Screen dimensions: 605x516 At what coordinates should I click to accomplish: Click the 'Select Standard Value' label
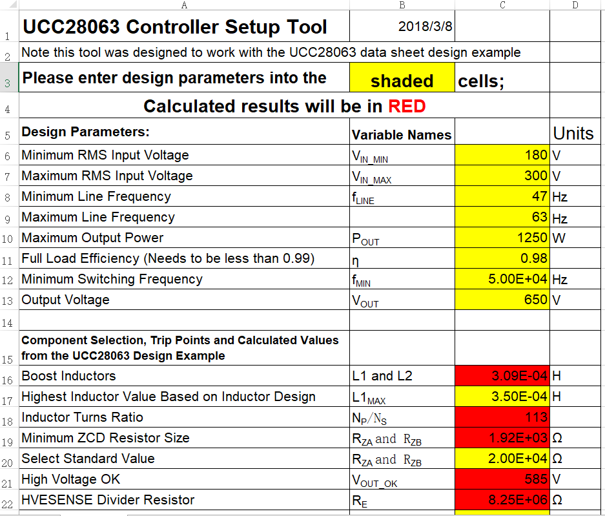pyautogui.click(x=88, y=458)
